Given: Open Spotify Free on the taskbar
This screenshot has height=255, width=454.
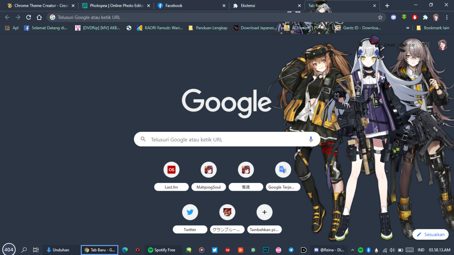Looking at the screenshot, I should 163,250.
